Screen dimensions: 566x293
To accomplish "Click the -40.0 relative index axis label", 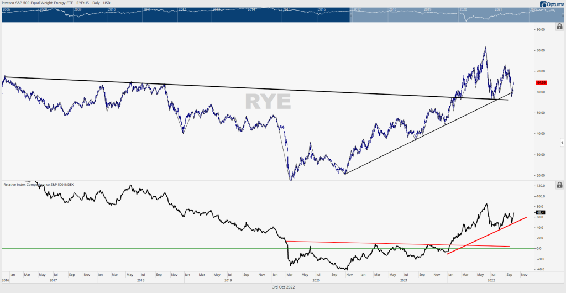I will click(541, 269).
